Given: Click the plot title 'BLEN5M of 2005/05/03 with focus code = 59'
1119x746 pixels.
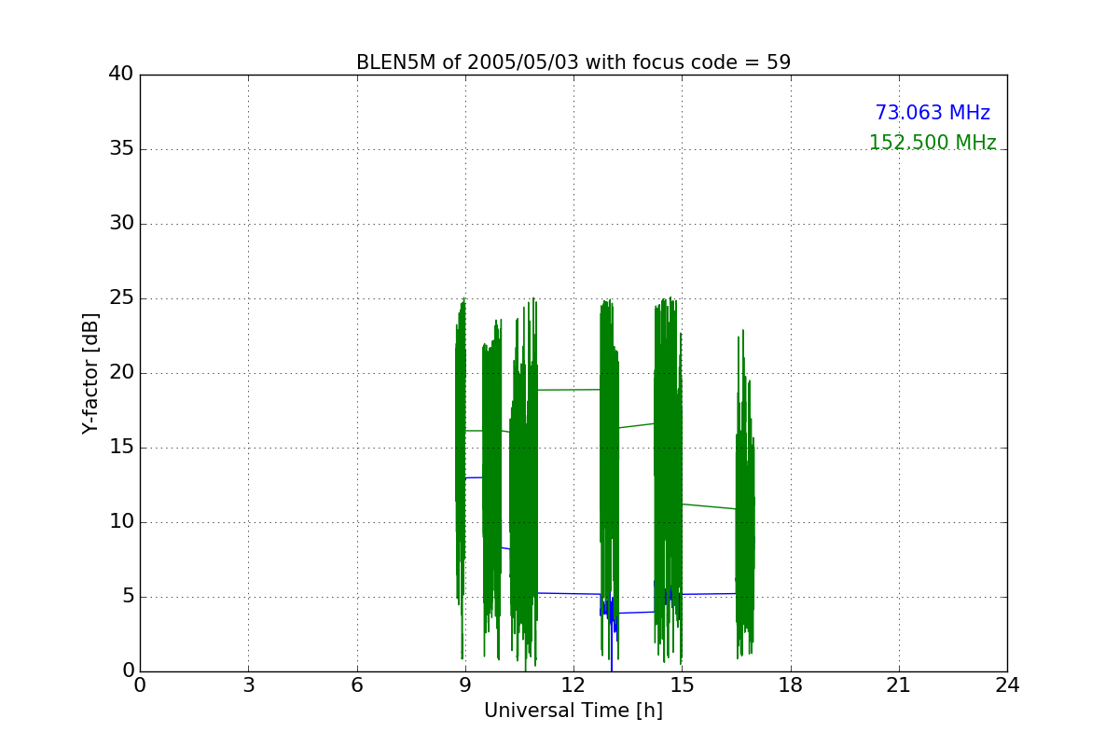Looking at the screenshot, I should 573,62.
